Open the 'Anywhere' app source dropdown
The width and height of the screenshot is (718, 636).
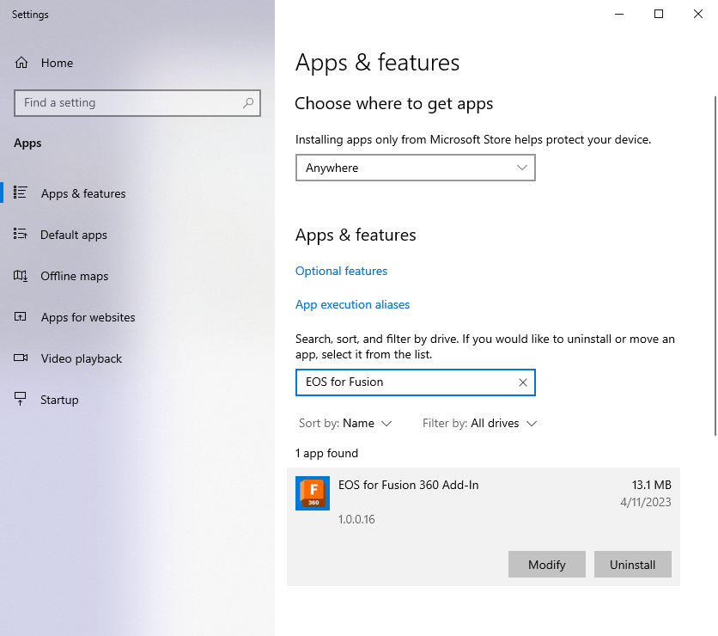point(415,168)
